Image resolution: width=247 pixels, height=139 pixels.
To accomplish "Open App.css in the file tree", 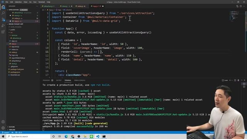I will coord(14,41).
